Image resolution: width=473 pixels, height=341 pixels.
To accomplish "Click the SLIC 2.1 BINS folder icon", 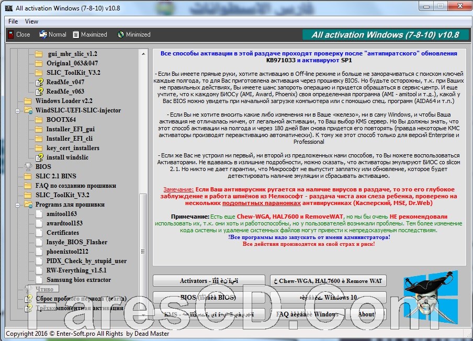I will tap(28, 176).
